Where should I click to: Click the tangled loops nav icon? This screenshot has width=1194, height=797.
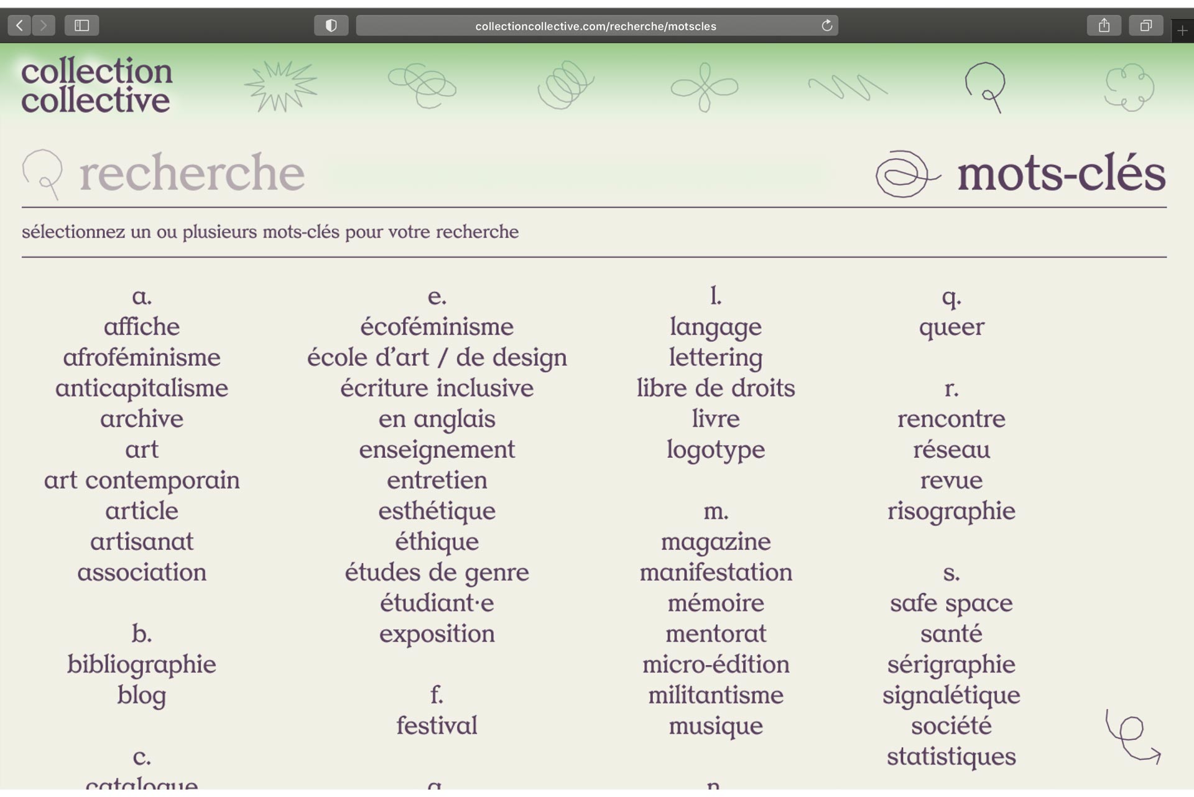pyautogui.click(x=422, y=86)
